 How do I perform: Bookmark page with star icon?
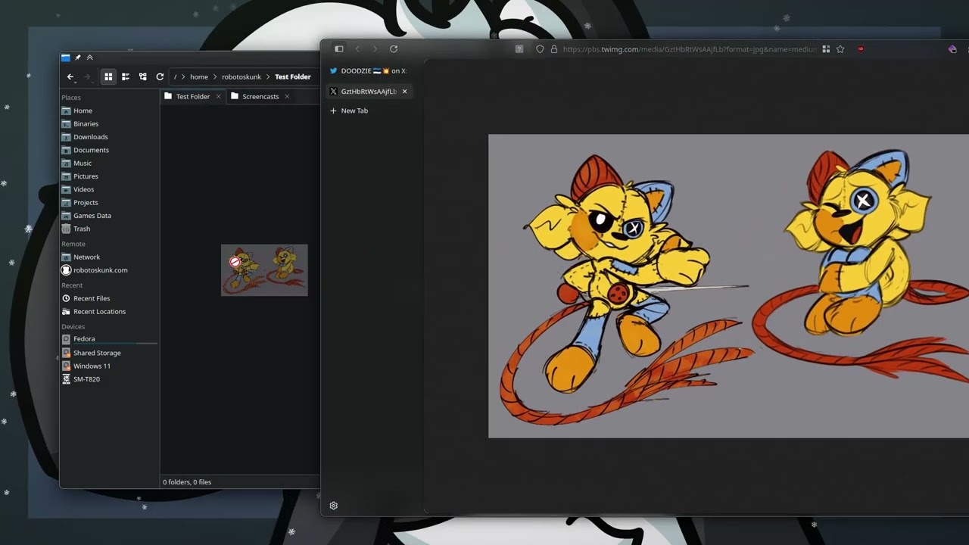coord(840,49)
